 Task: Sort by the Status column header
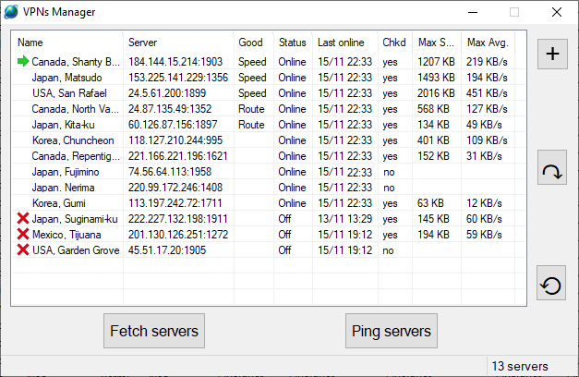pos(292,43)
